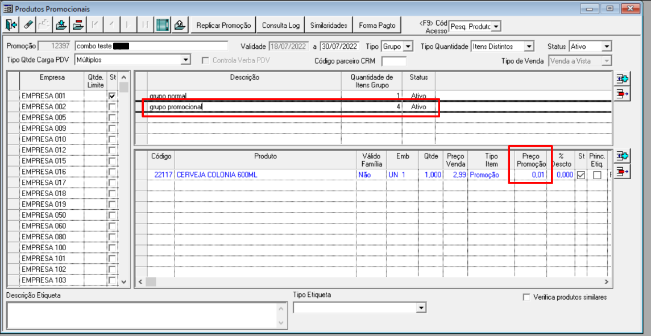This screenshot has height=336, width=651.
Task: Click the Similaridades button
Action: click(329, 26)
